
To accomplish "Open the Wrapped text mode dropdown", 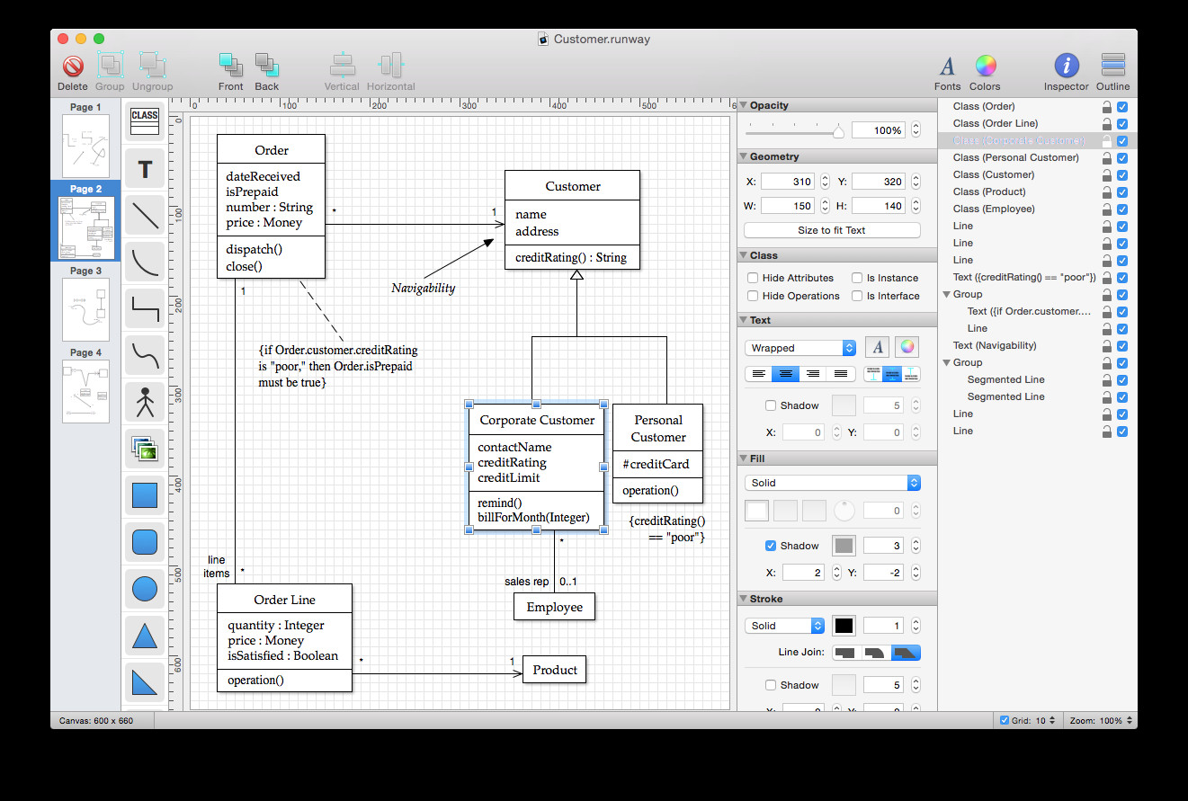I will coord(800,348).
